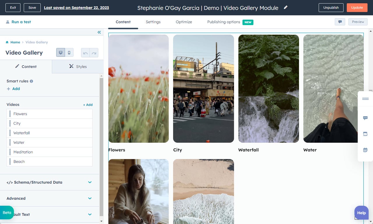Click the Exit button
This screenshot has height=224, width=373.
13,8
